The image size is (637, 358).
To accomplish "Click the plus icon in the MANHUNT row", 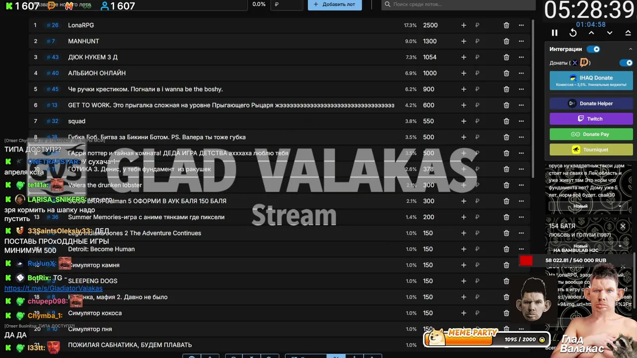I will coord(463,41).
